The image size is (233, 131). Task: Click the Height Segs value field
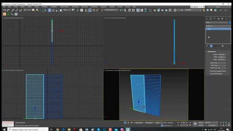221,68
